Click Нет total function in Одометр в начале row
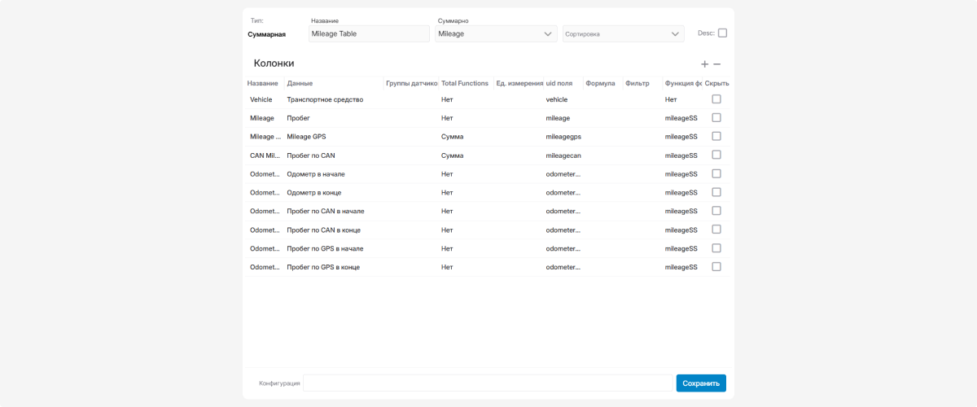This screenshot has width=977, height=407. point(447,174)
